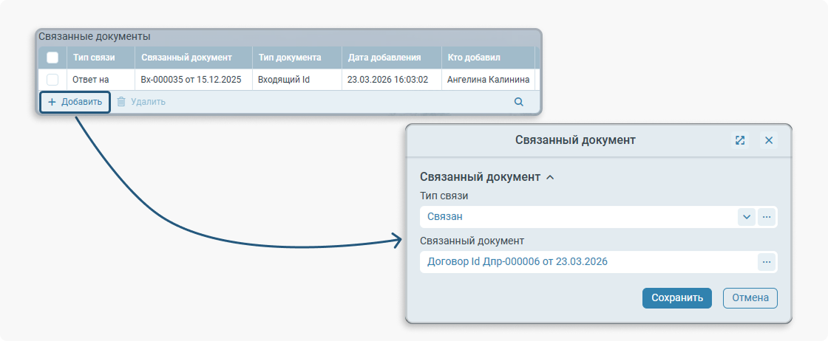This screenshot has width=828, height=341.
Task: Check the box for the Ответ на row
Action: pos(52,80)
